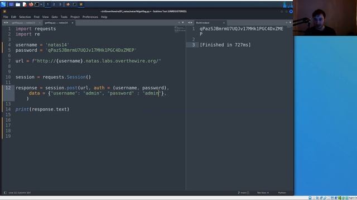Viewport: 357px width, 200px height.
Task: Open the Selection menu
Action: [25, 17]
